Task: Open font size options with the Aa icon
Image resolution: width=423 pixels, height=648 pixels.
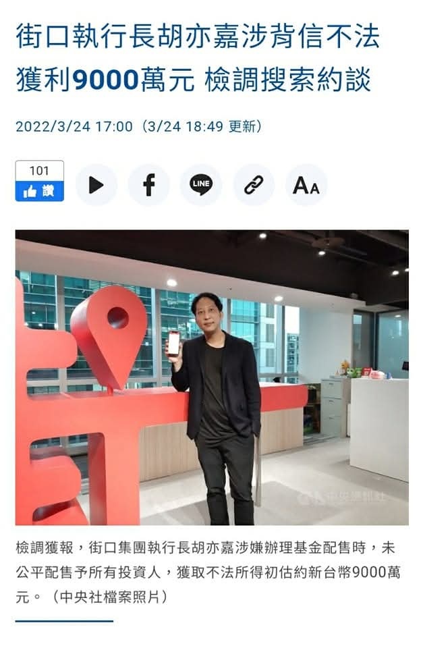Action: point(306,185)
